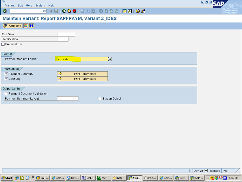Click the Run Date input field
242x182 pixels.
click(66, 34)
